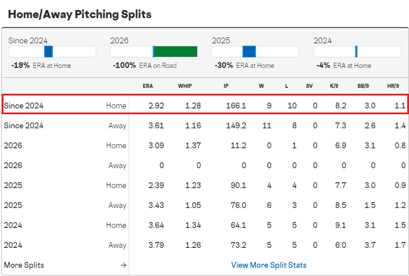Click the 2024 ERA comparison bar
This screenshot has height=276, width=409.
point(357,52)
